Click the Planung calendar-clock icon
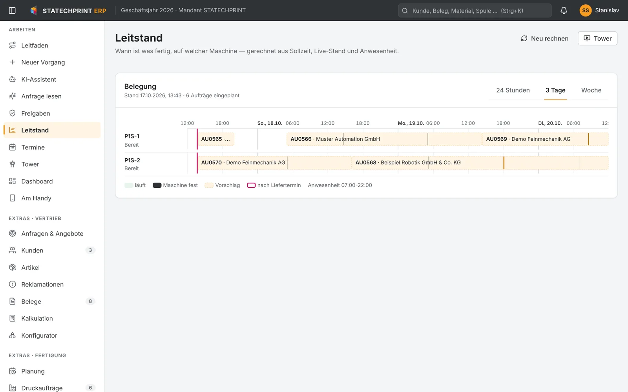The image size is (628, 392). tap(13, 371)
